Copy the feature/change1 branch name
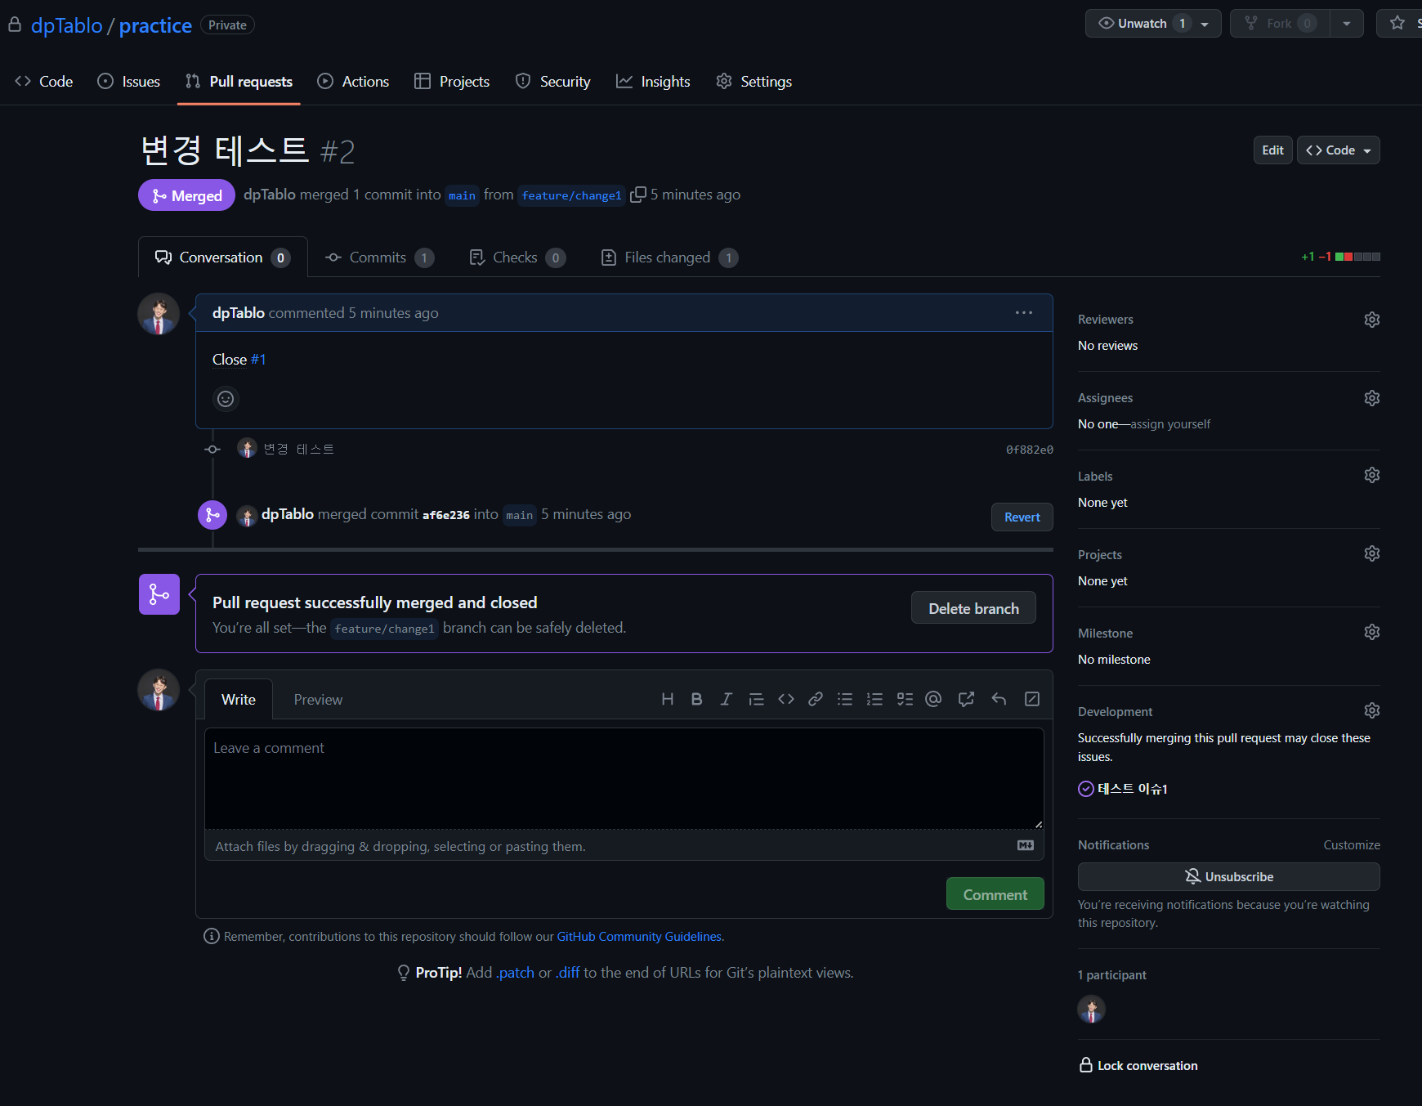Screen dimensions: 1422x1106 click(638, 195)
